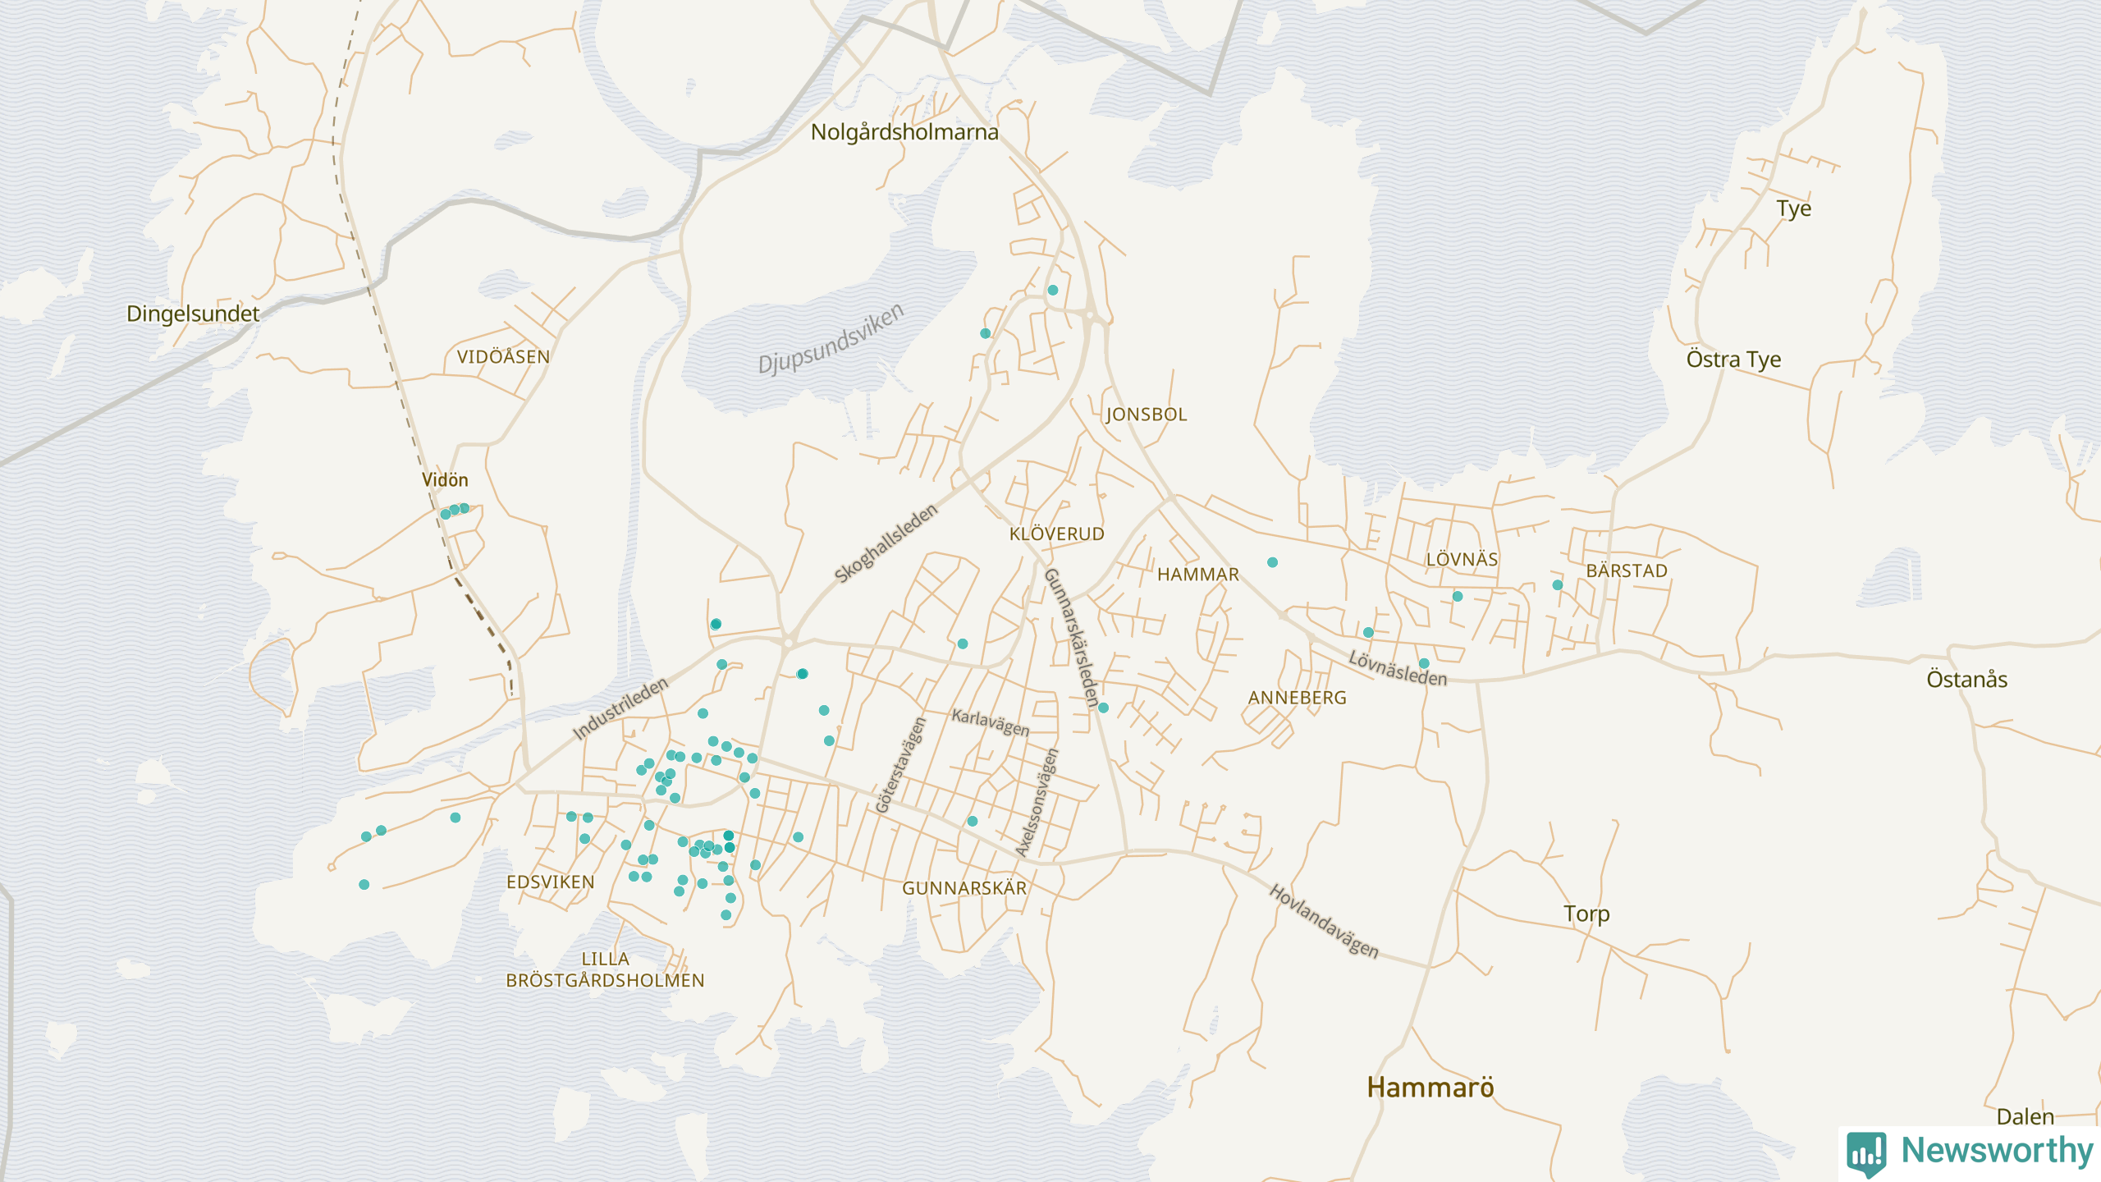Click the Hovlandavägen road label
The image size is (2101, 1182).
click(1324, 921)
